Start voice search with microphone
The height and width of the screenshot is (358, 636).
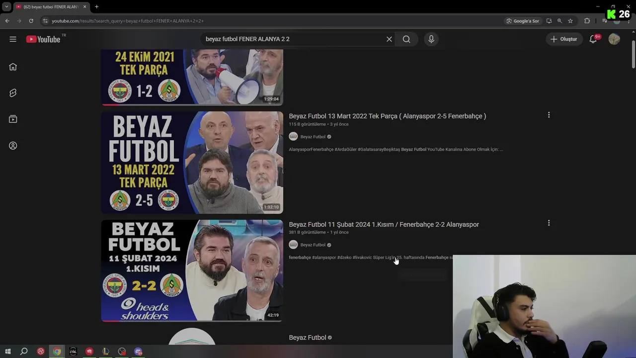click(431, 39)
